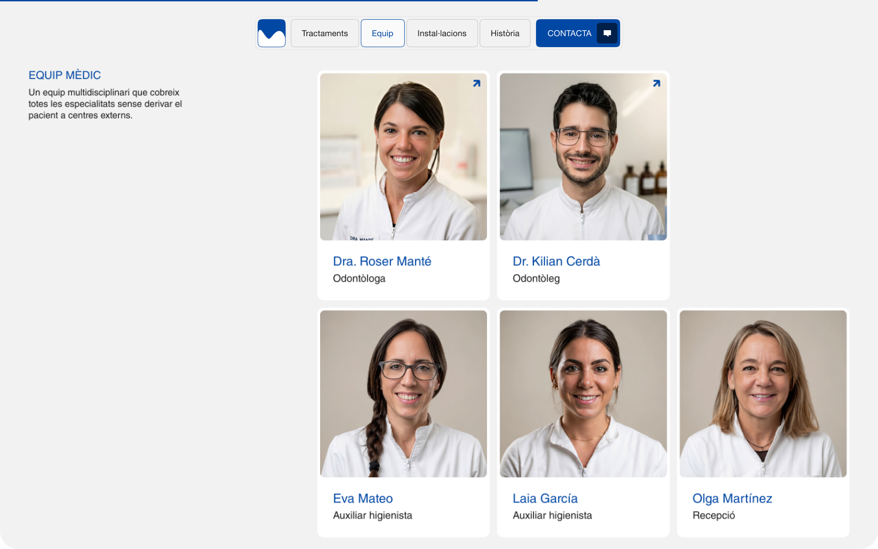Screen dimensions: 878x549
Task: Click the Olga Martínez name
Action: pyautogui.click(x=732, y=498)
